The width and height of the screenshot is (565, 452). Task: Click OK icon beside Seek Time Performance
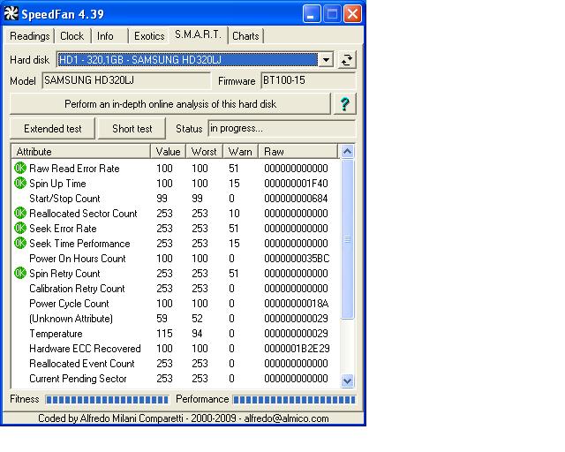coord(20,244)
